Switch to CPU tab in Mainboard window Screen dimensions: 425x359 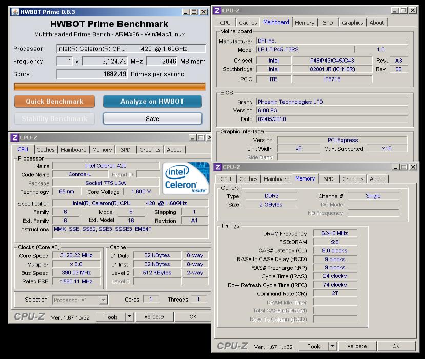225,23
